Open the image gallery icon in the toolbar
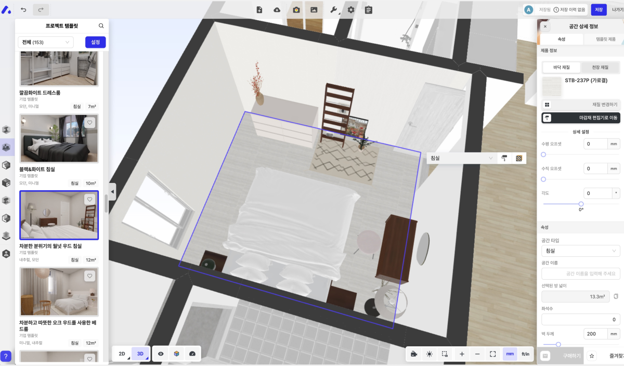Viewport: 624px width, 366px height. 314,9
